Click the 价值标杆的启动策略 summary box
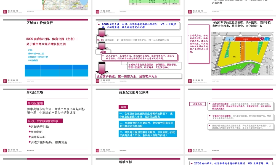The width and height of the screenshot is (276, 165). (241, 117)
